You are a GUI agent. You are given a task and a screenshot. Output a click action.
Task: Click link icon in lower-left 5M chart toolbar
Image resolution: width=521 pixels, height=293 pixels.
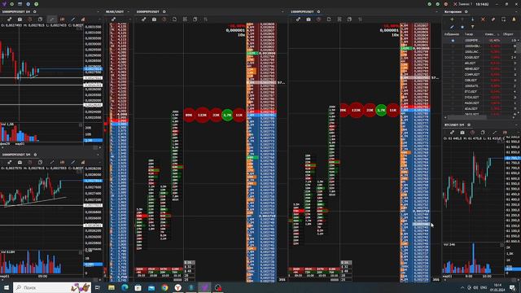pos(9,162)
